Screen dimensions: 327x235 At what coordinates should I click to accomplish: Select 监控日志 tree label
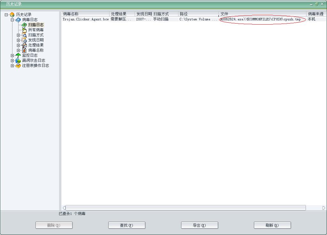(x=30, y=55)
